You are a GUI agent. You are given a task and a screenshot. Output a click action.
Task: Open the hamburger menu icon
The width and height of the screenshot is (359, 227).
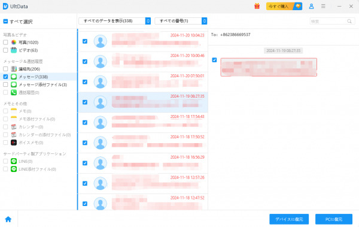click(323, 6)
